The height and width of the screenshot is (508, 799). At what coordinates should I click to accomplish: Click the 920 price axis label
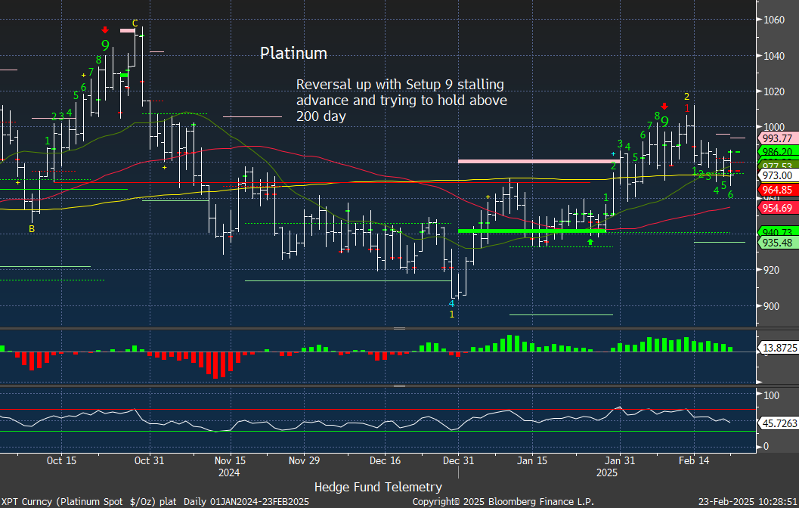pos(772,270)
